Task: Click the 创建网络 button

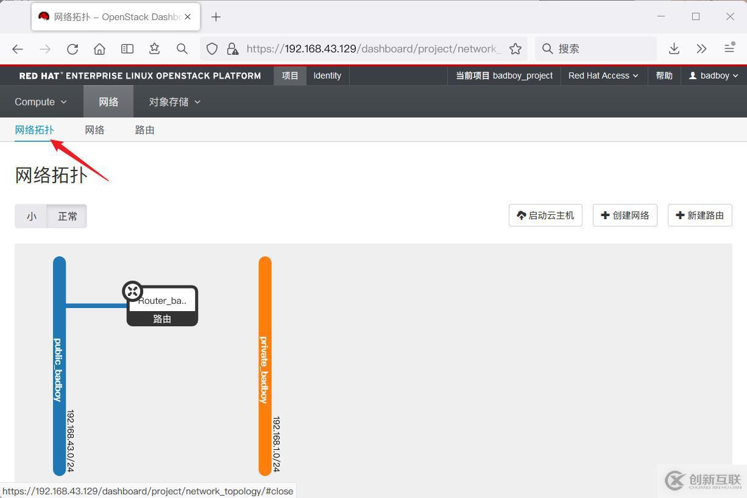Action: [625, 216]
